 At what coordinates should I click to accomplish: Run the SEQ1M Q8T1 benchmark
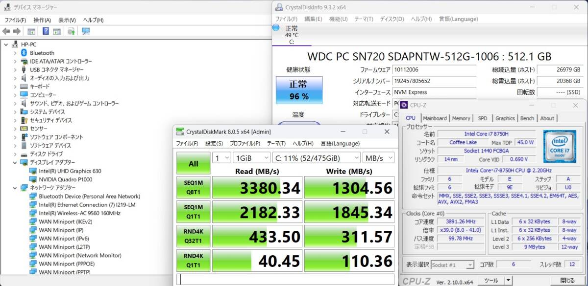point(194,188)
